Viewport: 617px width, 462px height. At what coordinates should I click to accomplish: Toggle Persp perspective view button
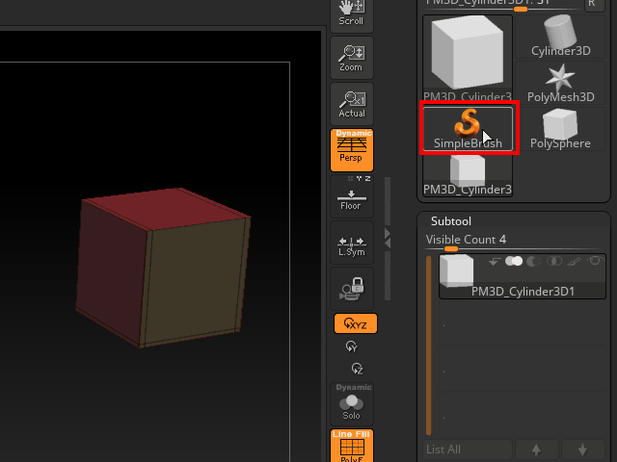click(x=351, y=150)
